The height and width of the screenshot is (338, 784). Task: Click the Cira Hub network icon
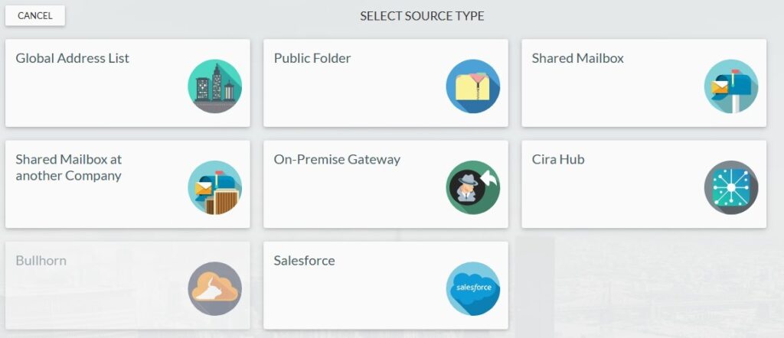click(x=731, y=187)
